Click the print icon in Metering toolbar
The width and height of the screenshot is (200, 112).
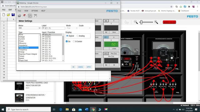[19, 16]
